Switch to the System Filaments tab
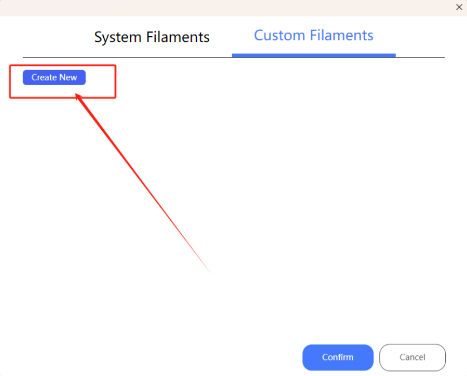The height and width of the screenshot is (376, 467). click(x=152, y=37)
